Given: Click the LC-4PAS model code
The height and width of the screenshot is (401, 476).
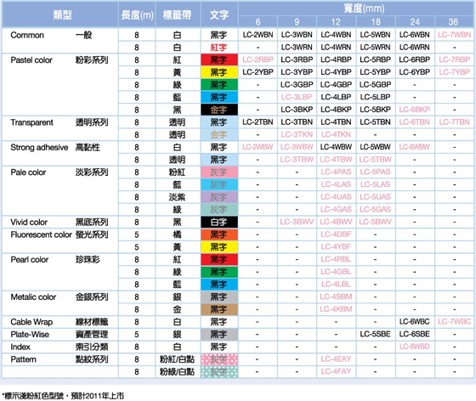Looking at the screenshot, I should (336, 172).
